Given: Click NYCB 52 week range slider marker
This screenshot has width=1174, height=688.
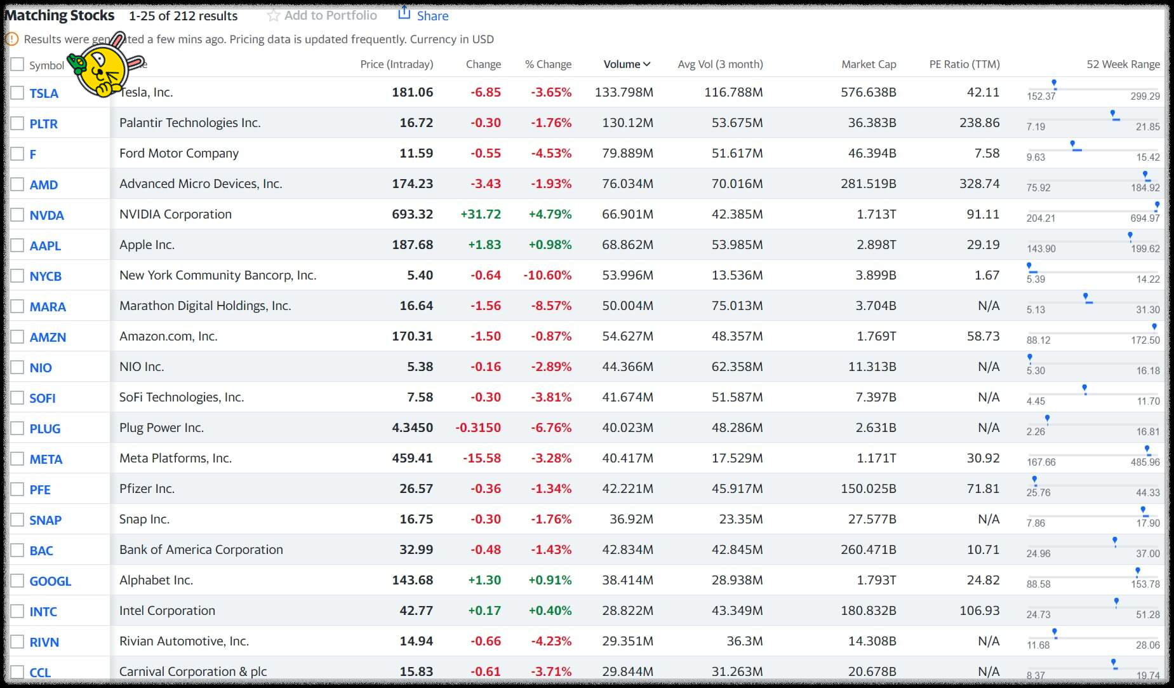Looking at the screenshot, I should (x=1029, y=266).
